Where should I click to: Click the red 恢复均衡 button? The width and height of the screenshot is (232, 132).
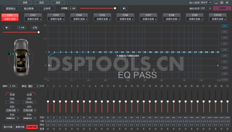point(32,127)
